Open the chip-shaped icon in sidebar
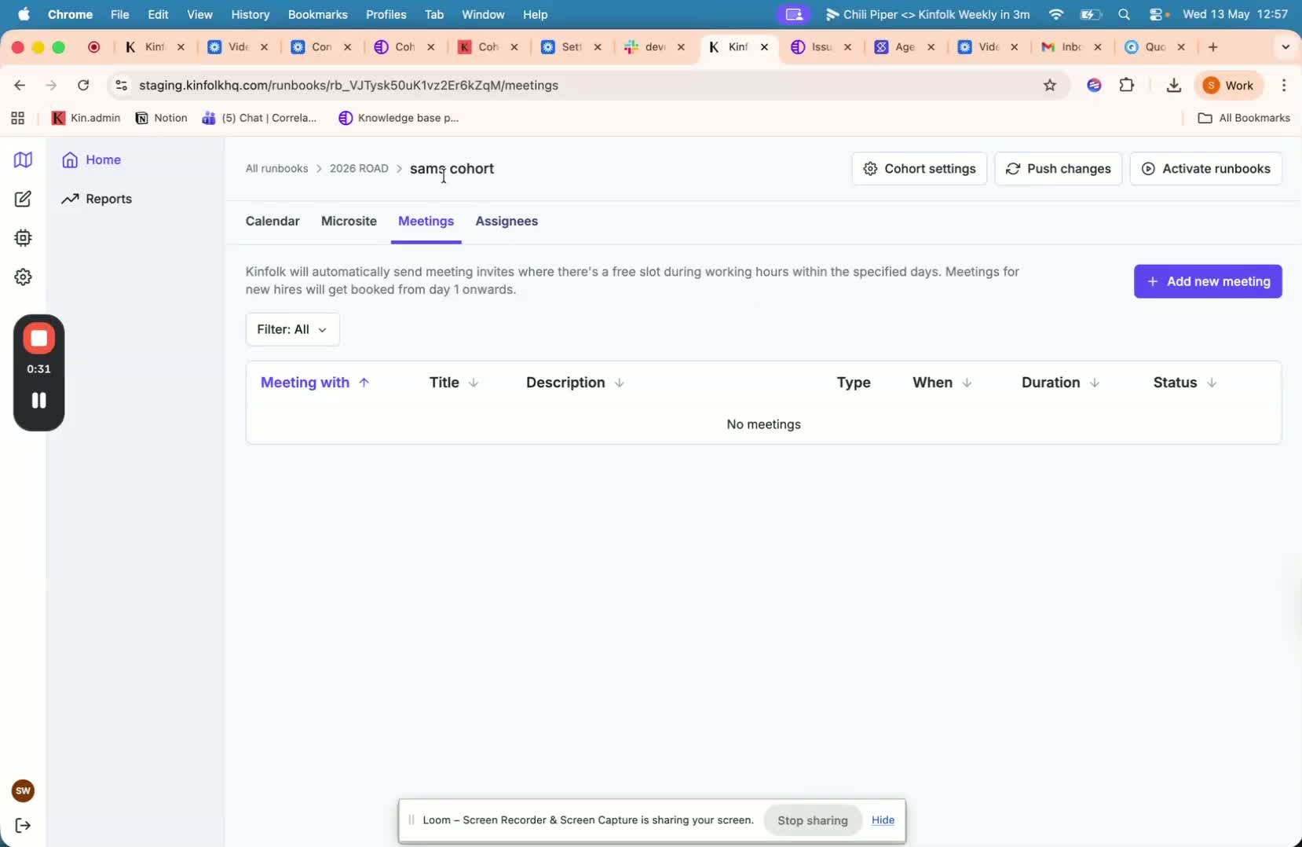Screen dimensions: 1302x847 pyautogui.click(x=23, y=238)
